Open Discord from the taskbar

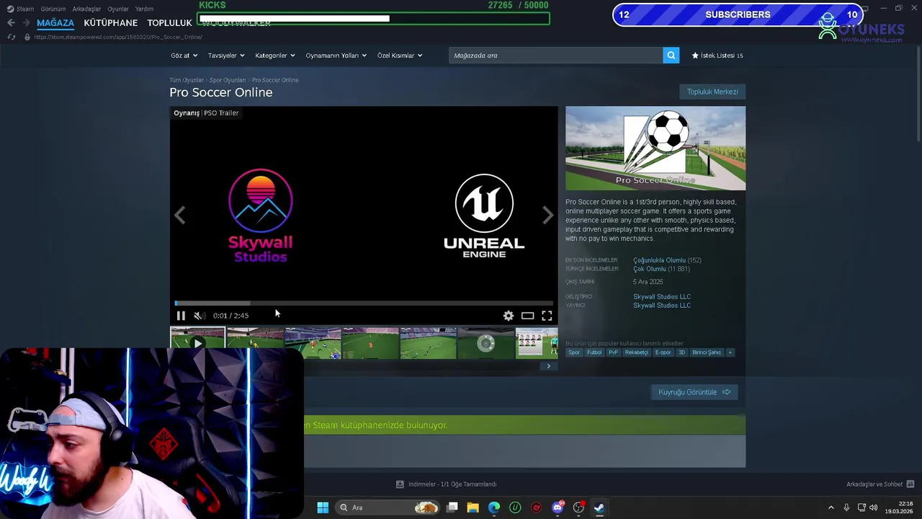click(558, 507)
